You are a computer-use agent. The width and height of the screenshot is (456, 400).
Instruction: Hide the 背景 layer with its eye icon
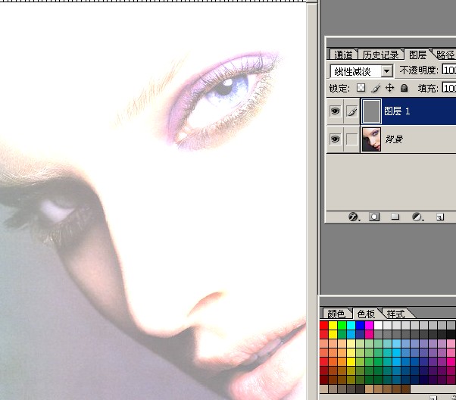(335, 139)
